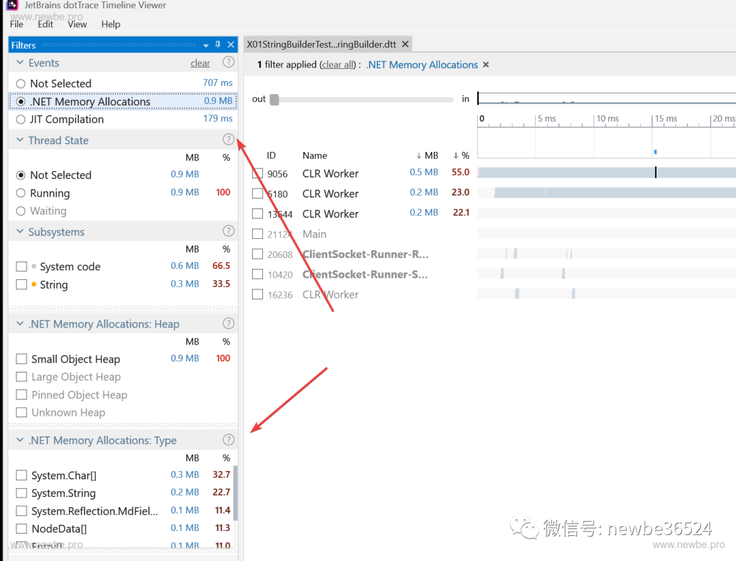Click the Name column header
736x561 pixels.
(314, 155)
